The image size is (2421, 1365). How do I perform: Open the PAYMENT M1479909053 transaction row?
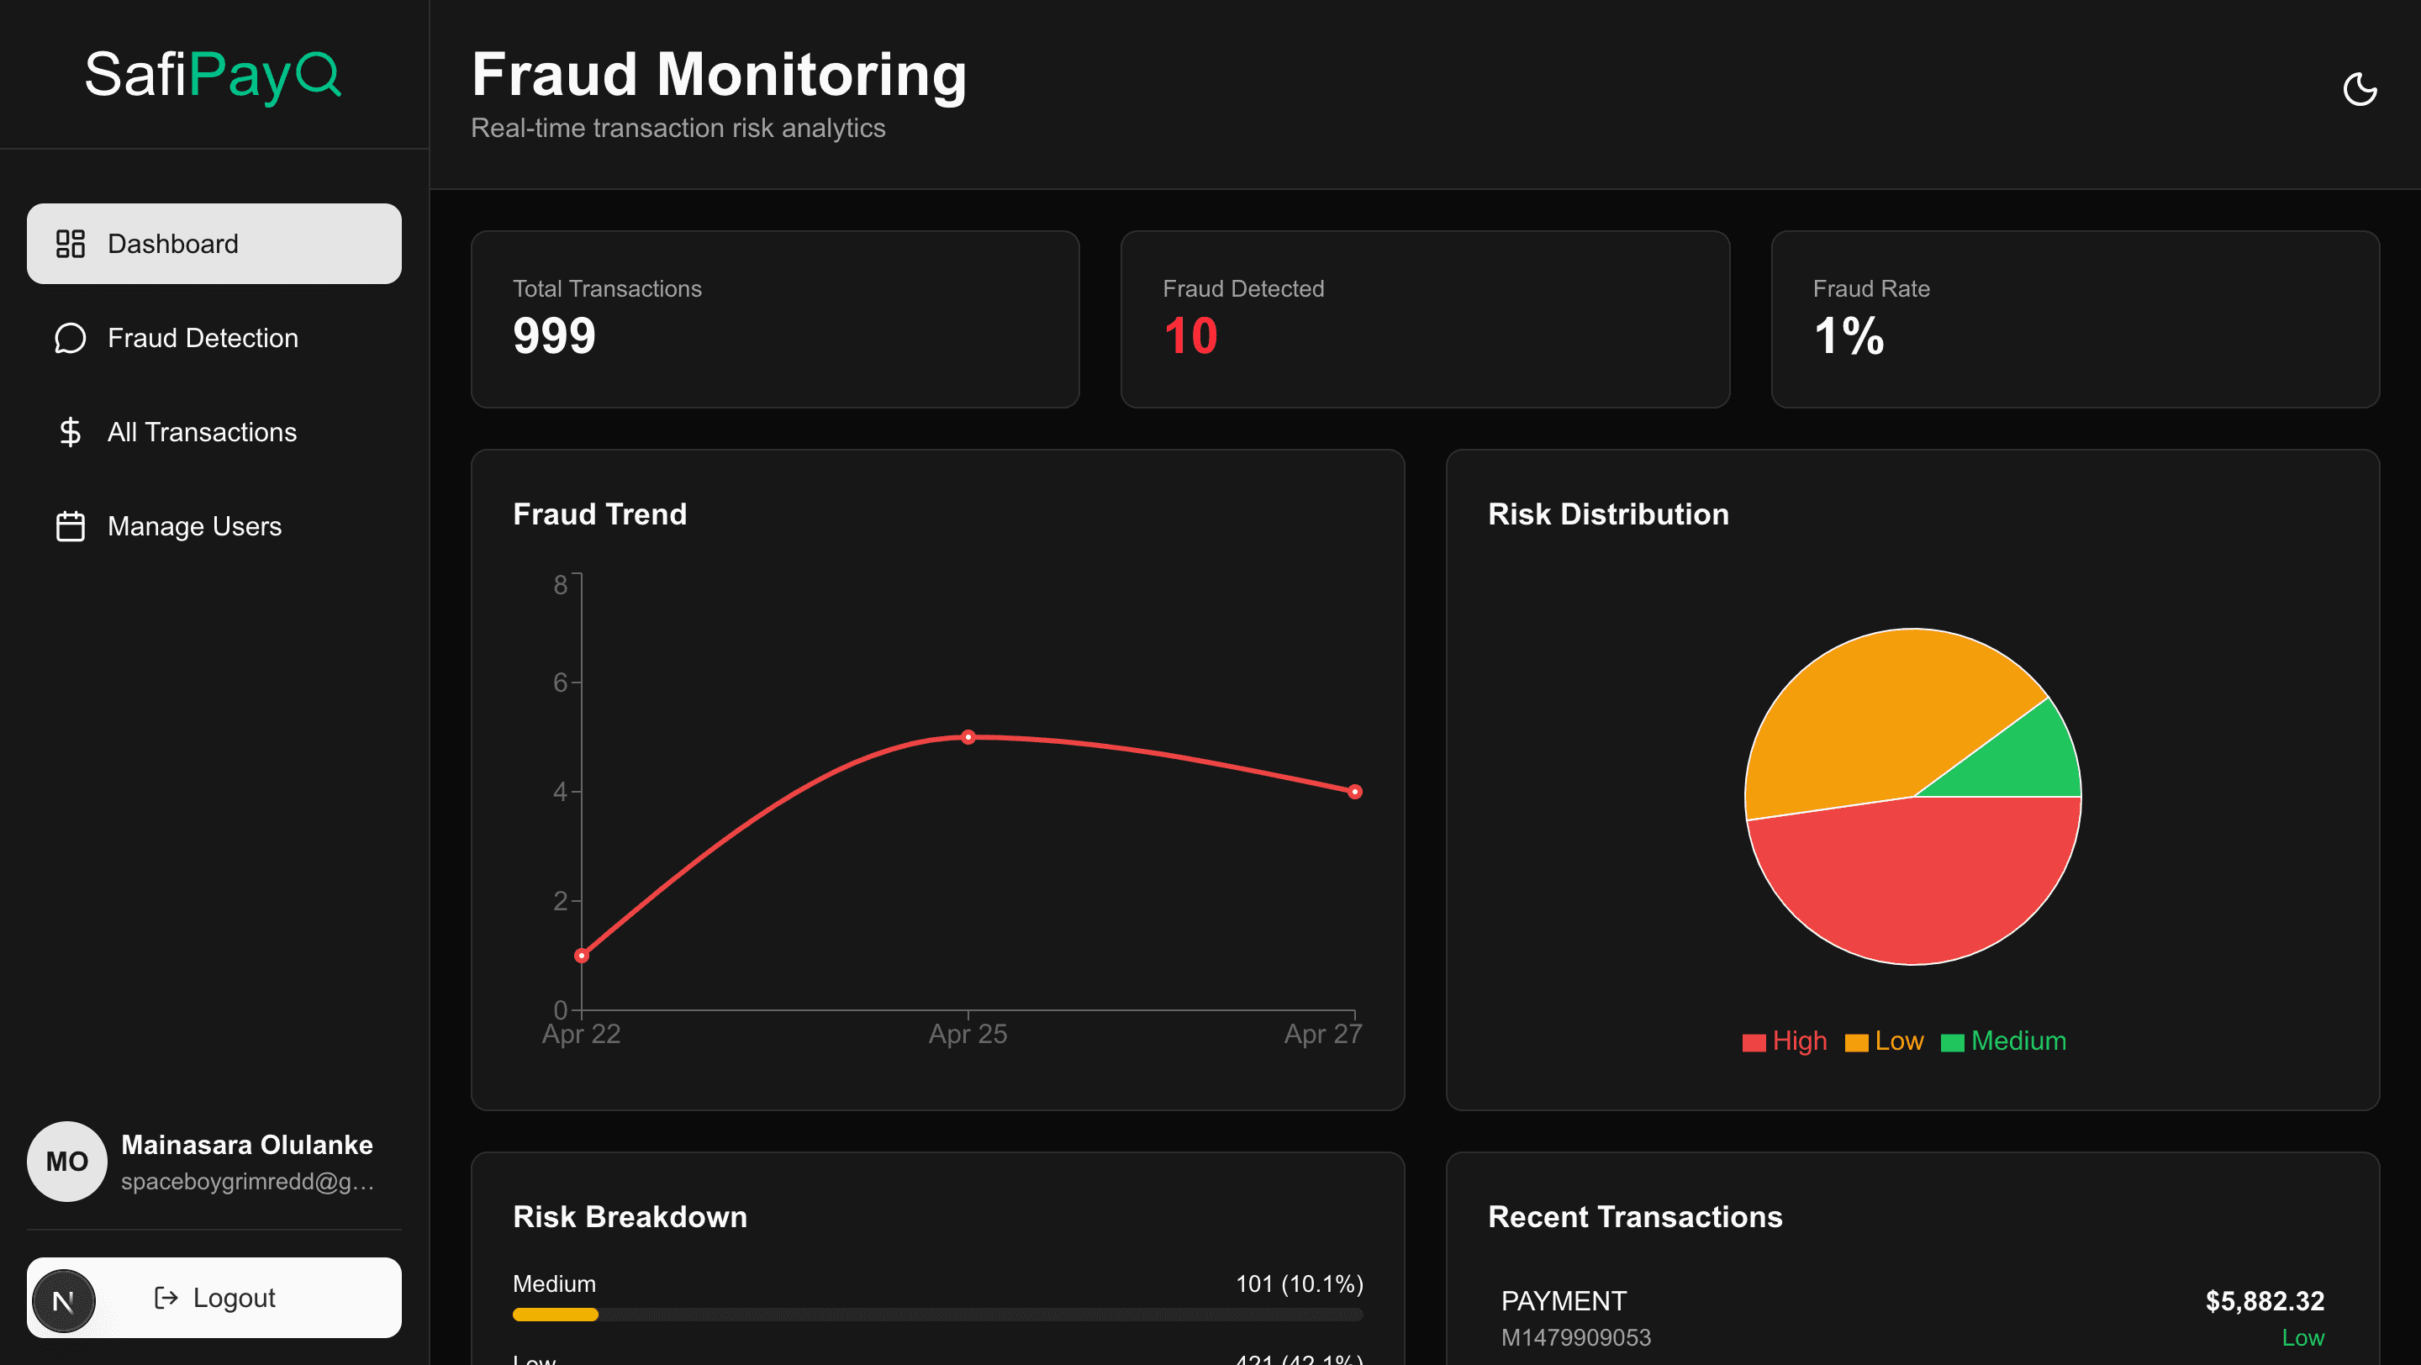click(1912, 1318)
